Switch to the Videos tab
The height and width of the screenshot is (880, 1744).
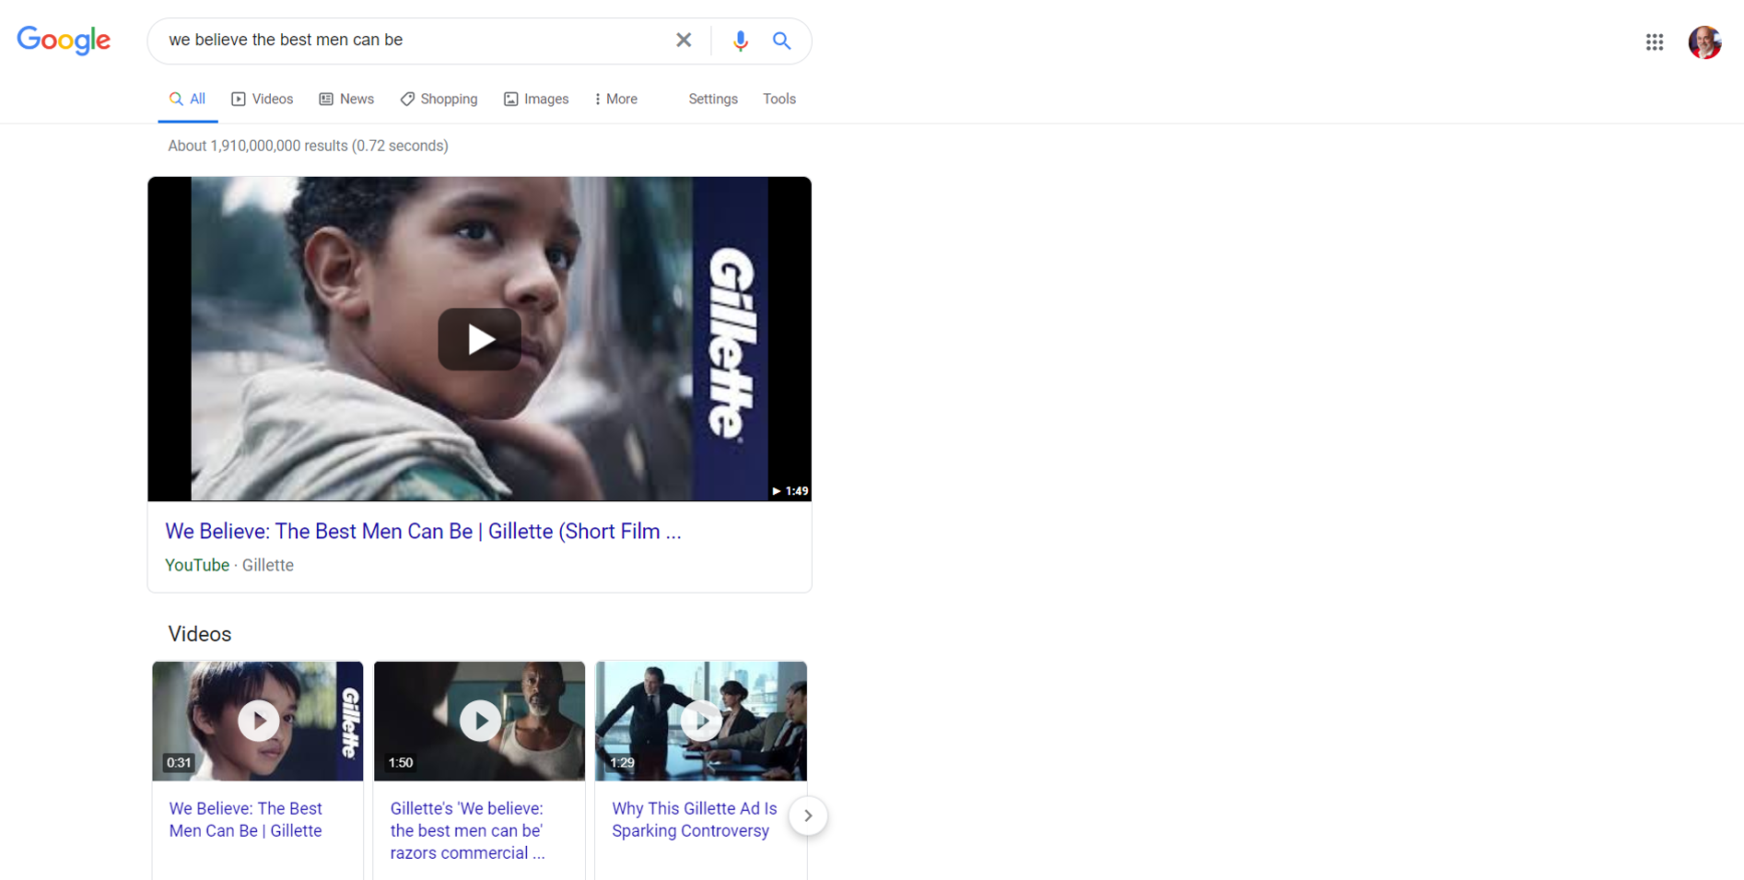click(x=263, y=100)
